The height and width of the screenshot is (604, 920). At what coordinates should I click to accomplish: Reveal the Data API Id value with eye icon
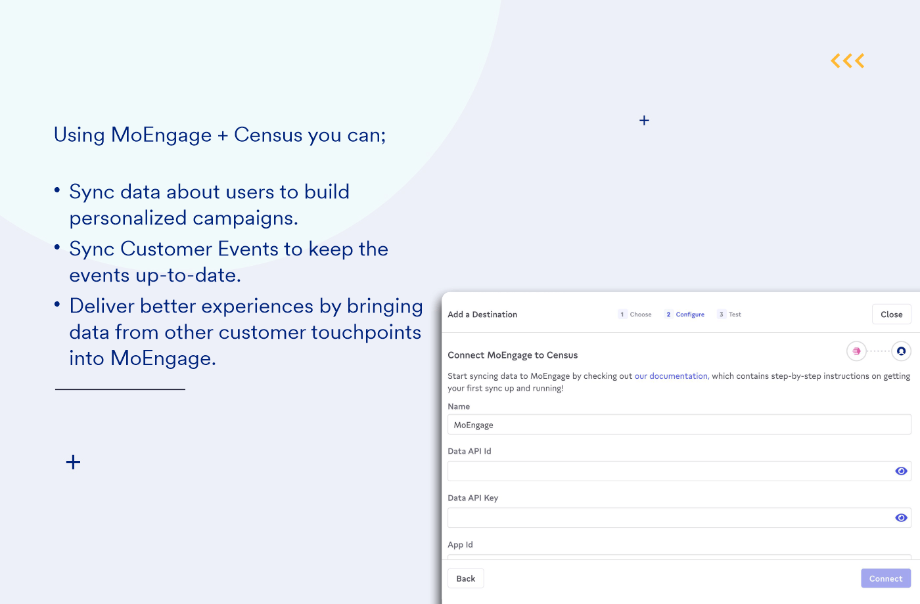pyautogui.click(x=901, y=471)
